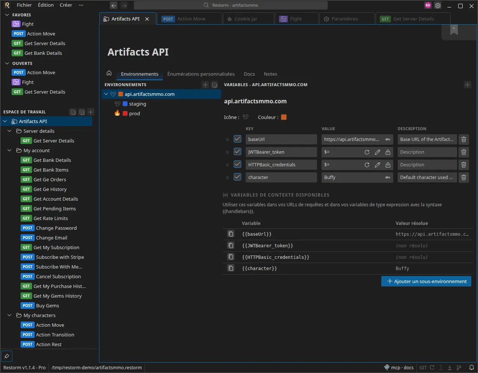Copy the {{JWTBearer_token}} context variable
The height and width of the screenshot is (373, 478).
tap(231, 246)
